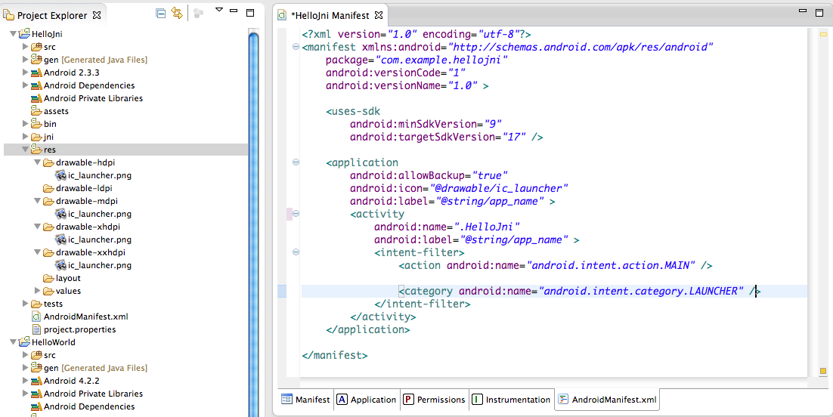Switch to the Manifest editor page tab
The height and width of the screenshot is (417, 833).
[x=306, y=400]
